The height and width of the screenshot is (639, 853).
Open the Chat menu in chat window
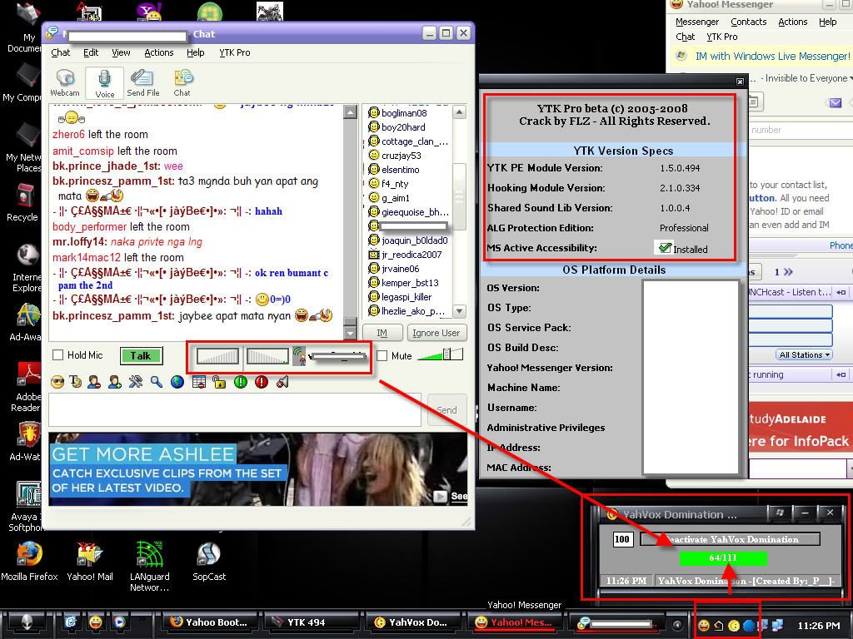[60, 52]
